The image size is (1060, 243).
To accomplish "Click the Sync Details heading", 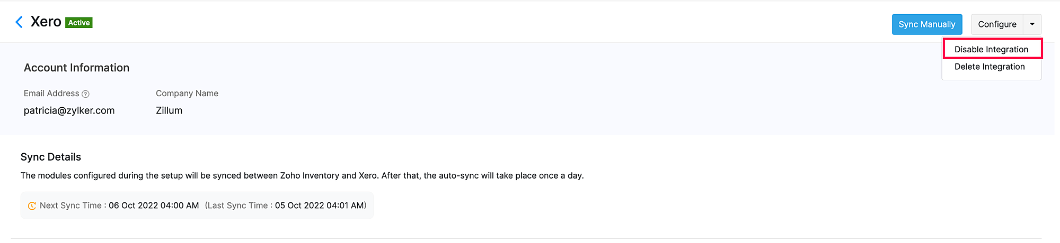I will pos(51,157).
